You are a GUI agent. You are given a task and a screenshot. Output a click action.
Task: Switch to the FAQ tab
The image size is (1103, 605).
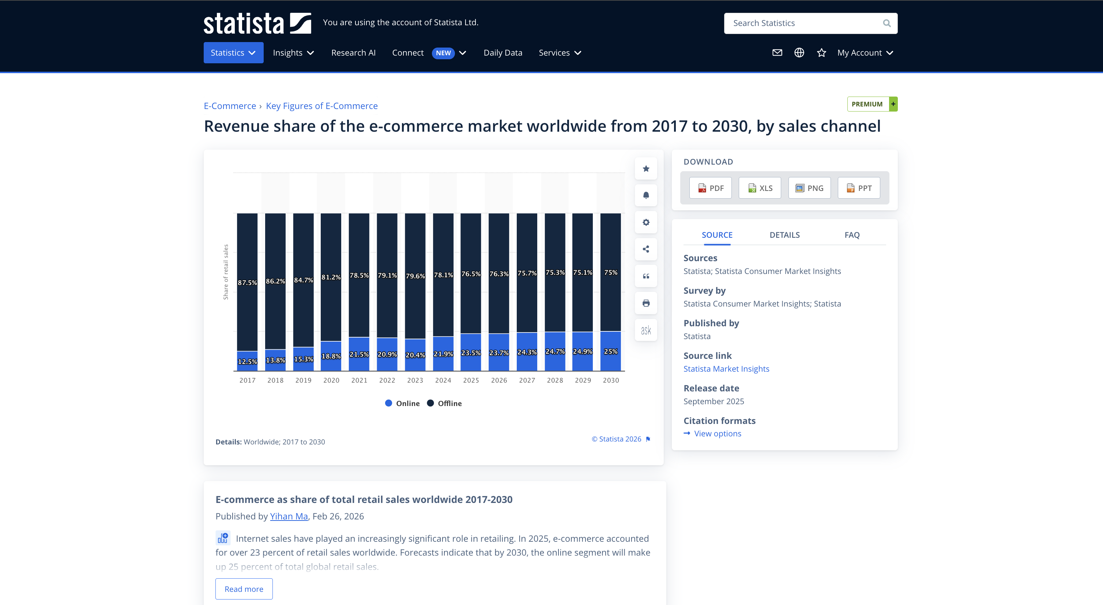point(852,234)
